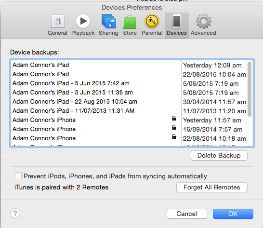Open the General preferences pane

tap(57, 25)
